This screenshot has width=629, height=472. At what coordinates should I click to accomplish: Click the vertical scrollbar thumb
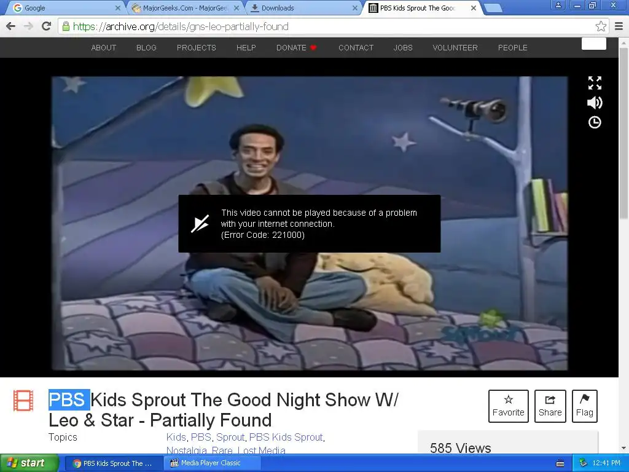pyautogui.click(x=623, y=133)
